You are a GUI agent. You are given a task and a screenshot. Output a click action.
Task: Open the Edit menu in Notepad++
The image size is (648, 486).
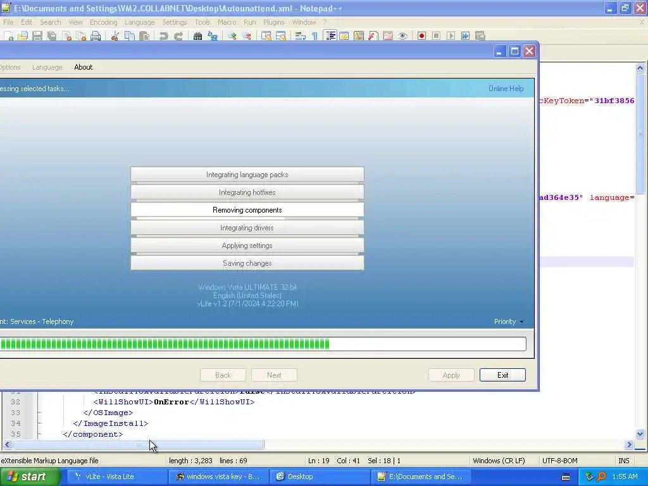(27, 22)
